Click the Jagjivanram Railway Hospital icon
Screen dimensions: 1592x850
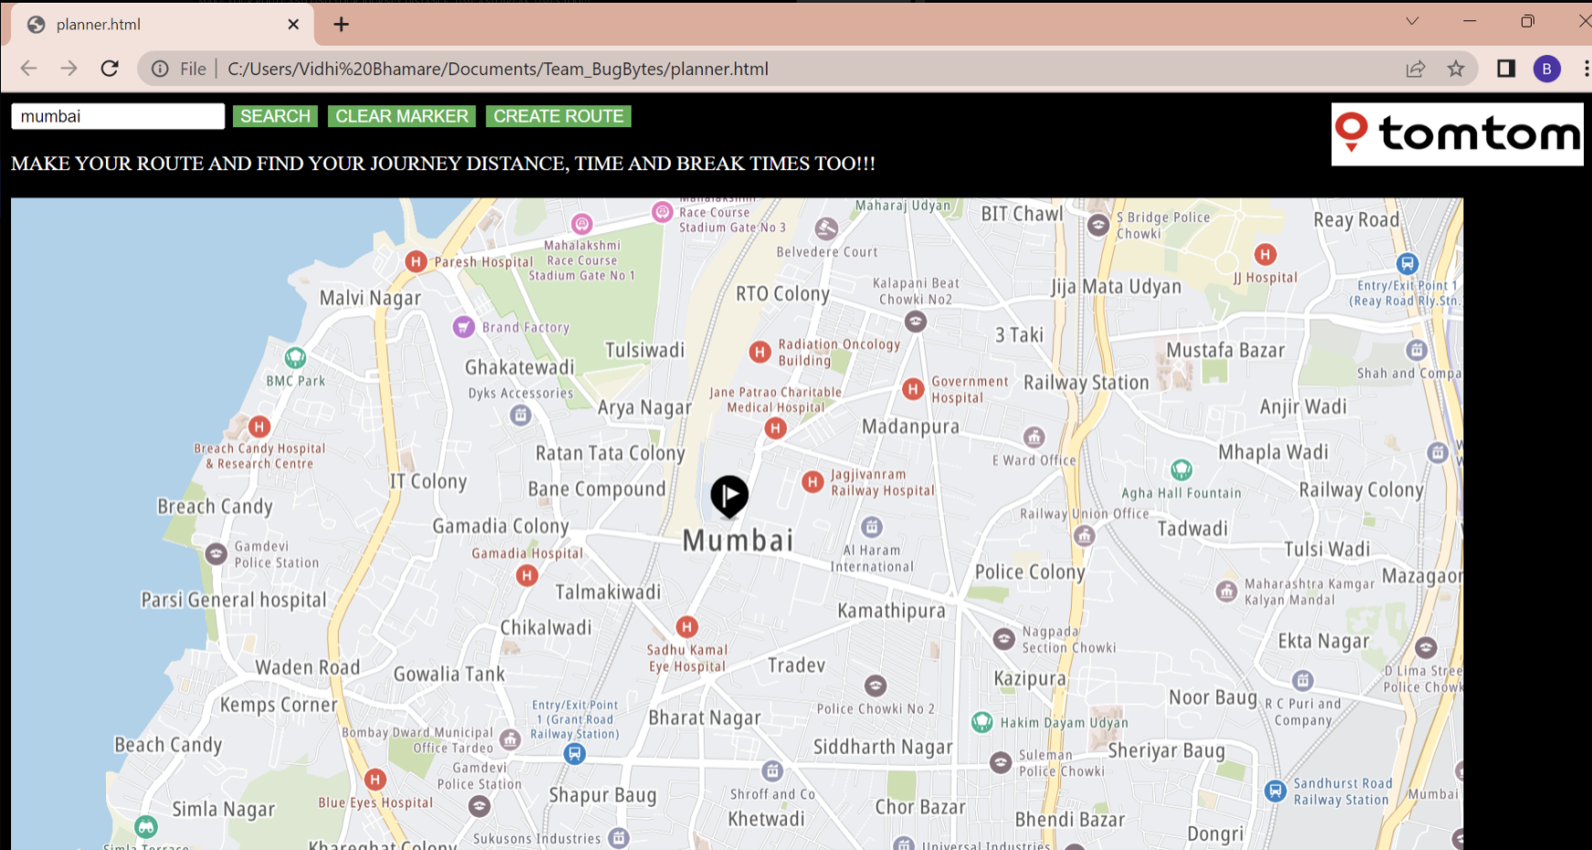tap(812, 482)
